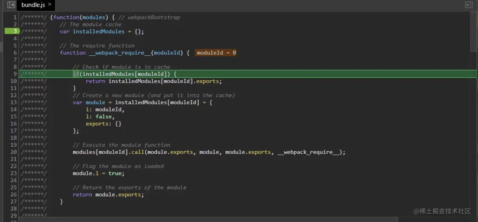478x222 pixels.
Task: Set a breakpoint on line 1
Action: click(15, 17)
